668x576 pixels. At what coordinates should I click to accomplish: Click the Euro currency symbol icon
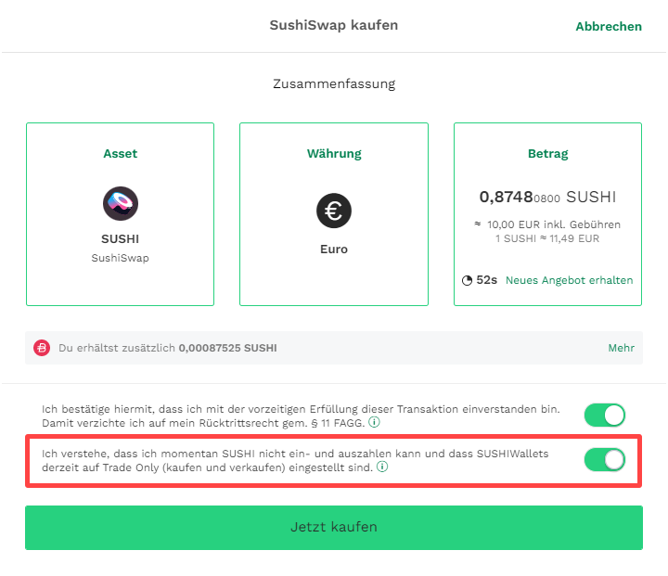click(x=334, y=211)
